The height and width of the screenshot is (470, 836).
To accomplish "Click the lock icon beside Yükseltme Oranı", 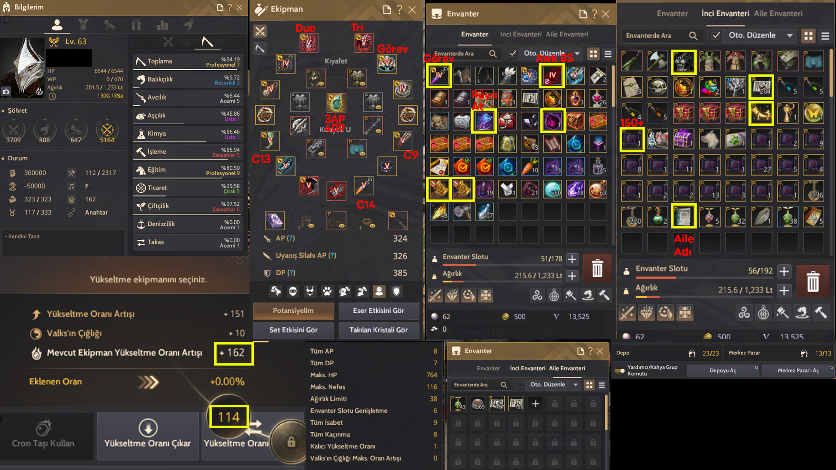I will click(291, 442).
